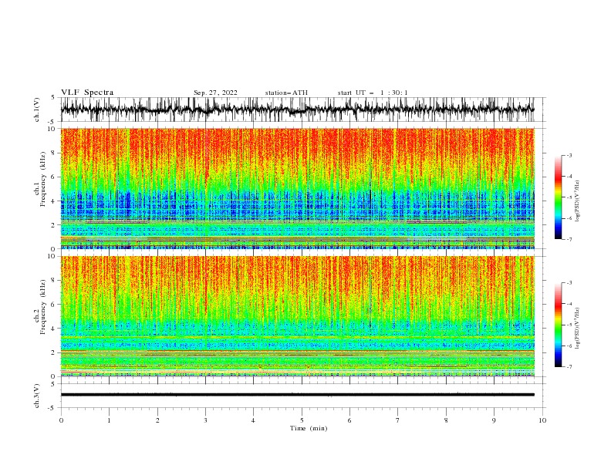
Task: Click time axis tick label "3"
Action: (205, 420)
